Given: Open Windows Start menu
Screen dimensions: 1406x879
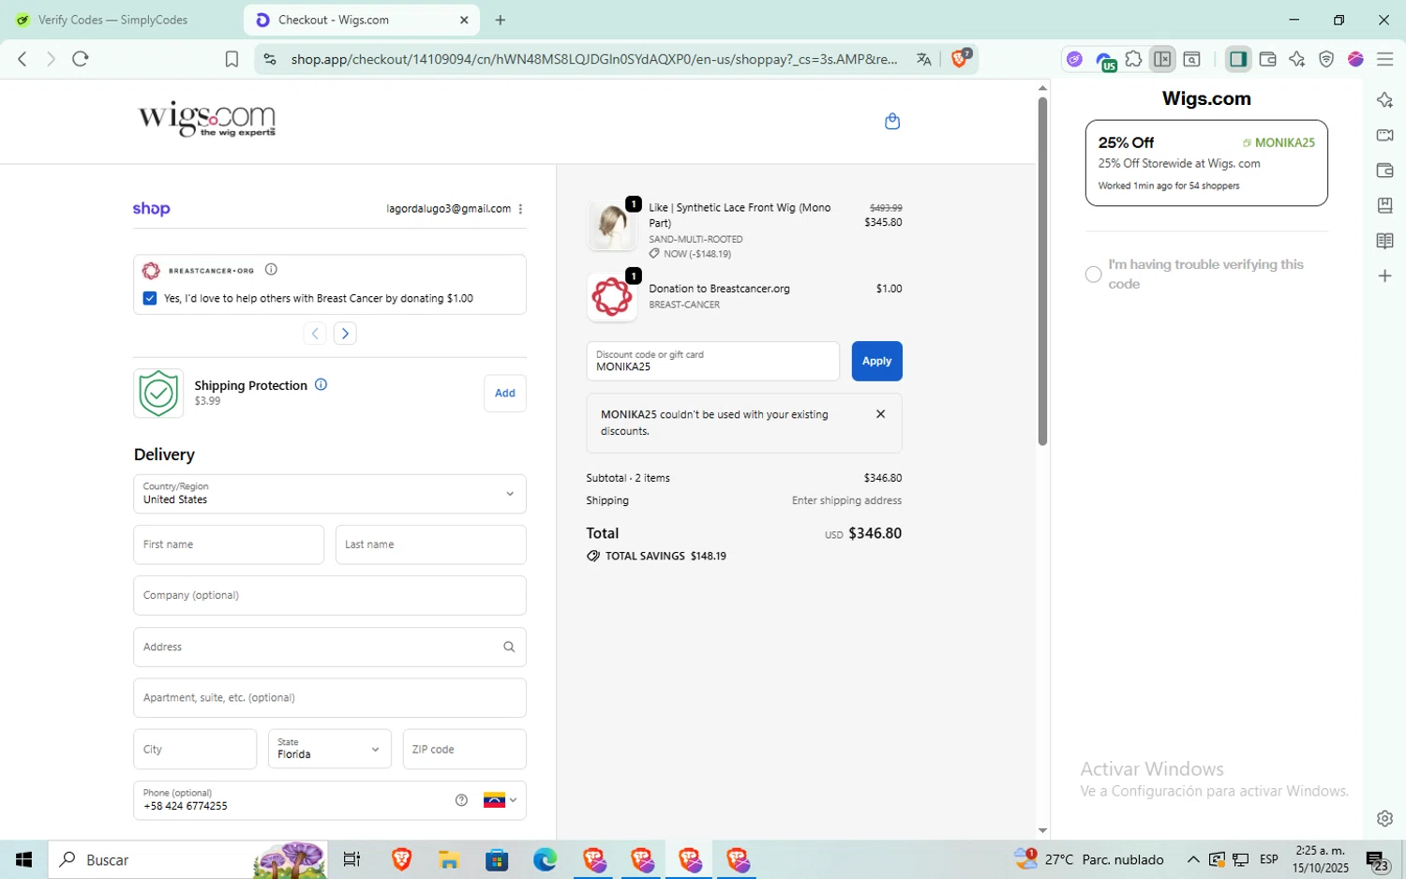Looking at the screenshot, I should [23, 859].
